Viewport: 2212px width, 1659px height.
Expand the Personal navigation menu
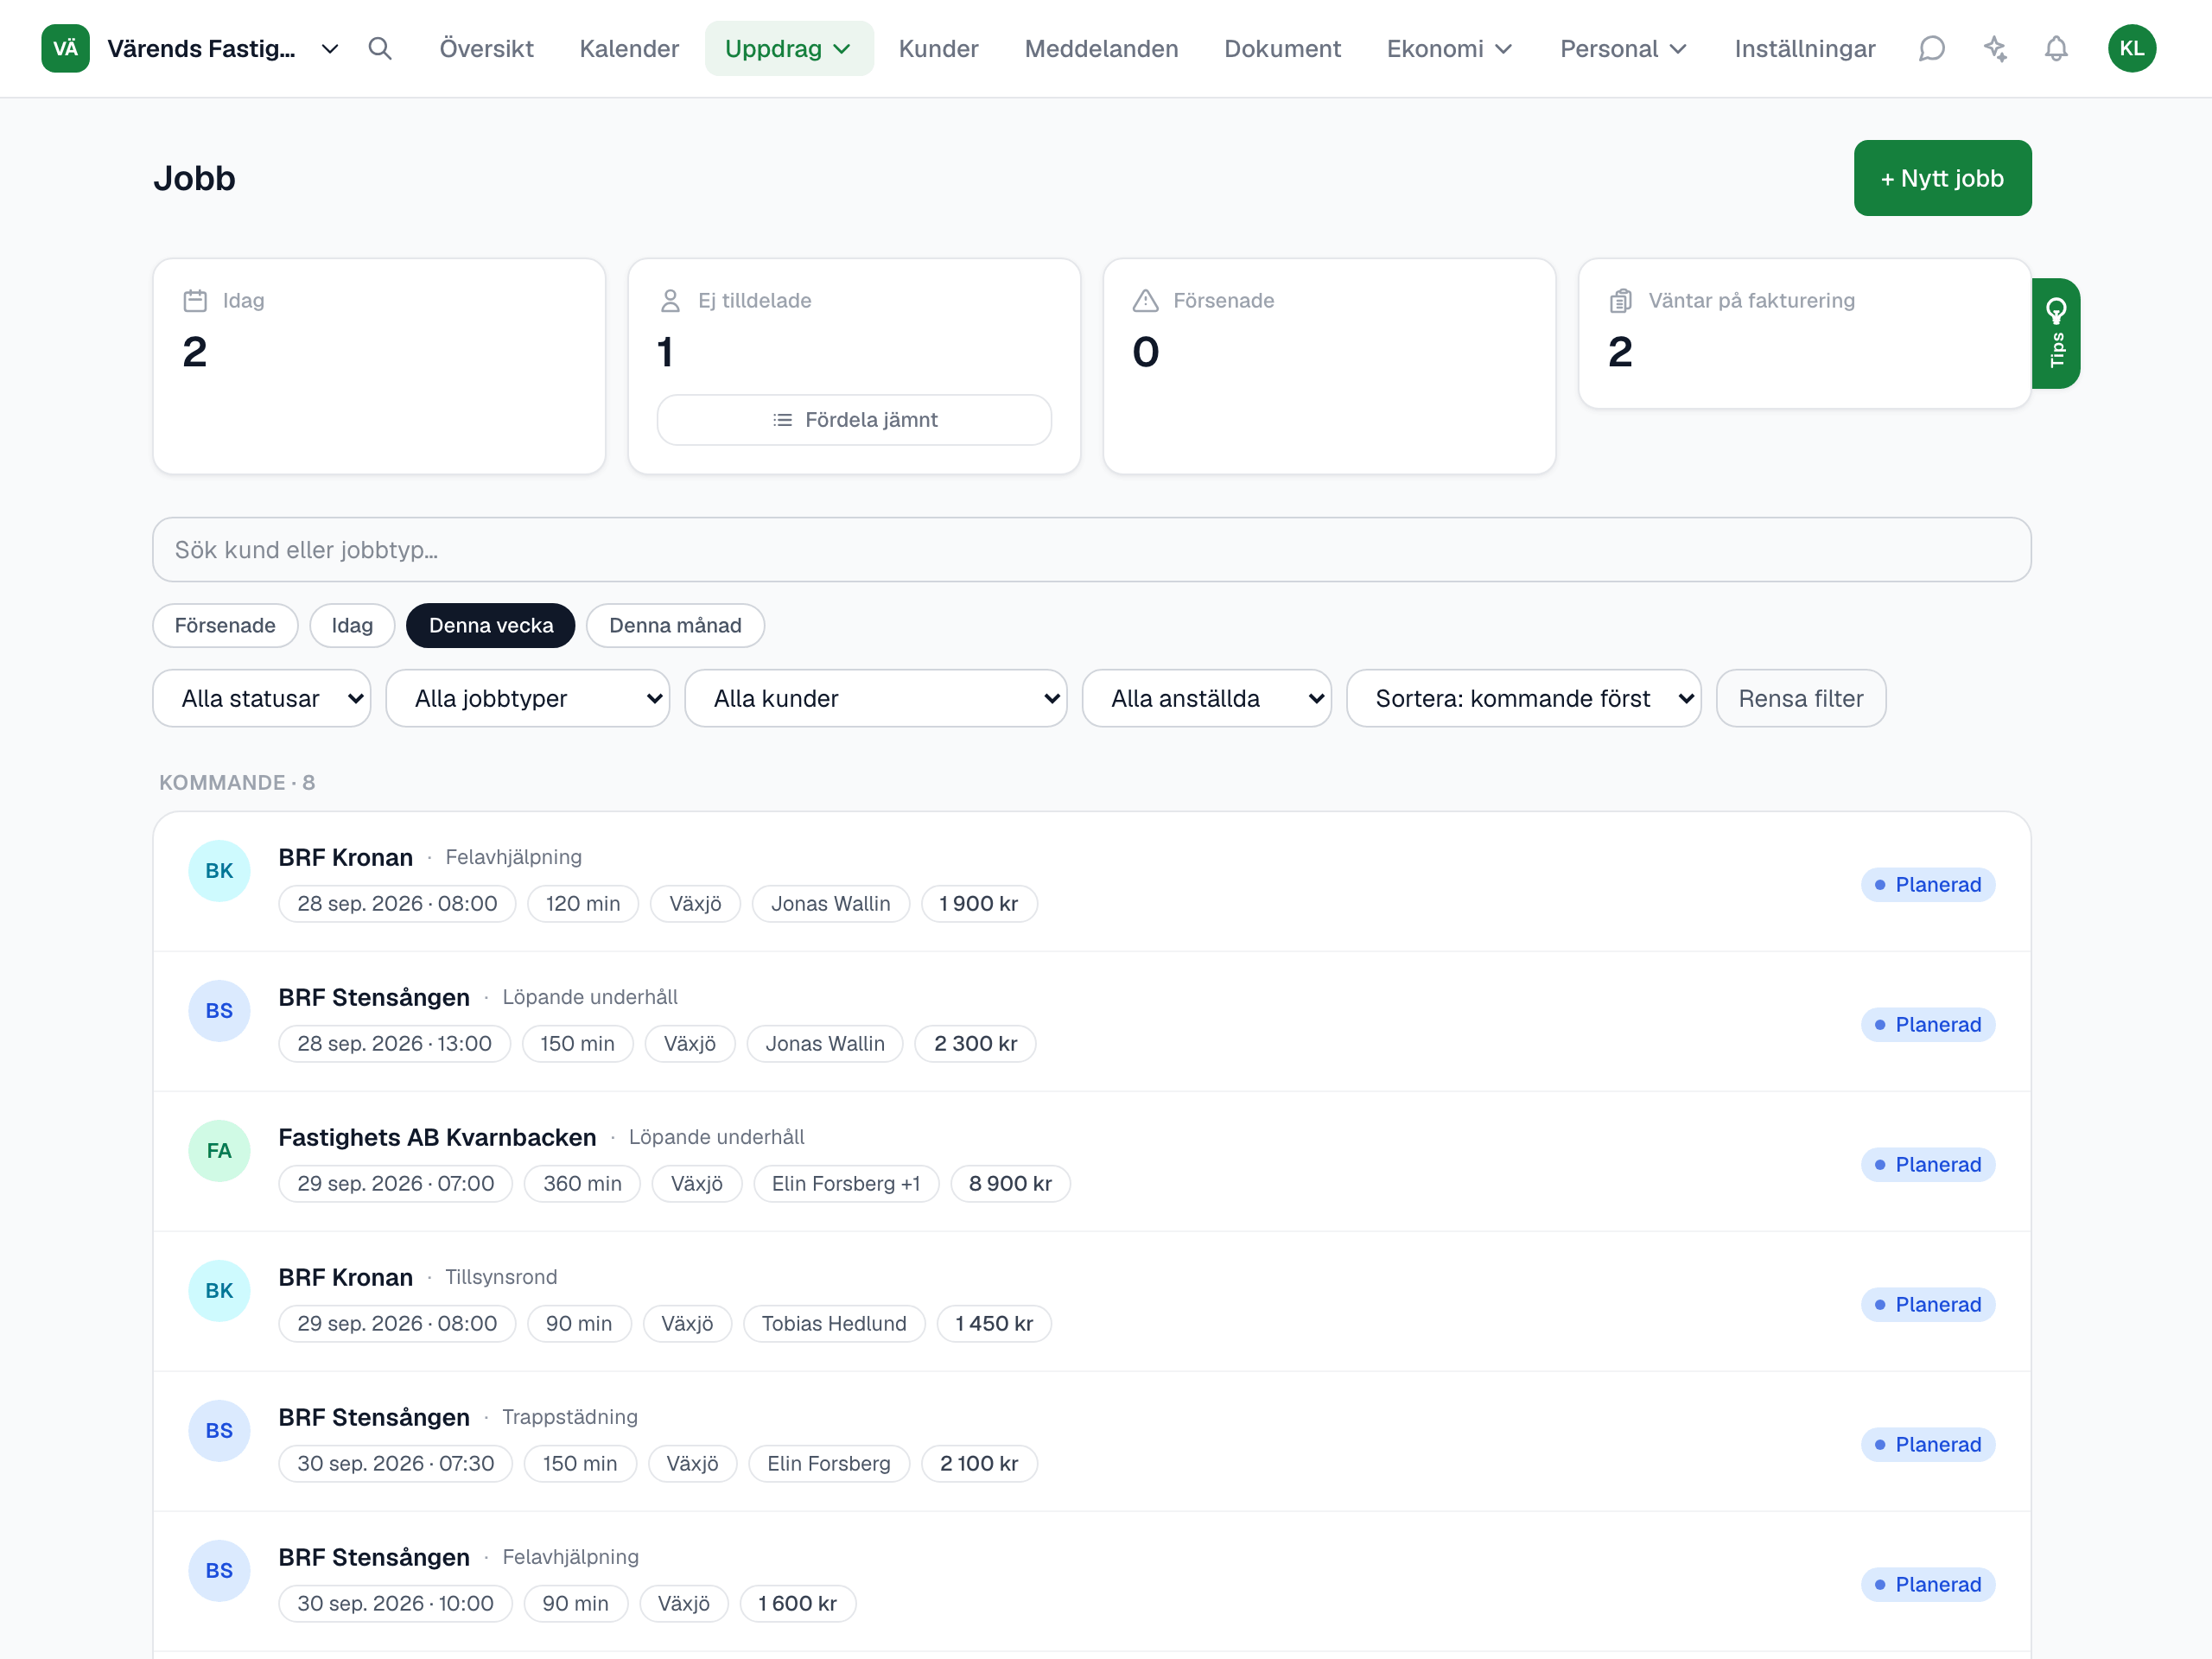point(1624,48)
